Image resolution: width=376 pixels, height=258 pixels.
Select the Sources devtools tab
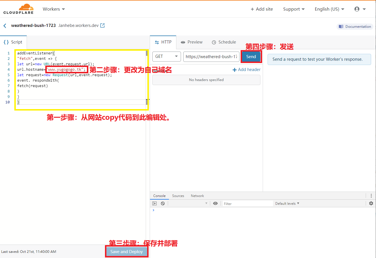(x=178, y=196)
